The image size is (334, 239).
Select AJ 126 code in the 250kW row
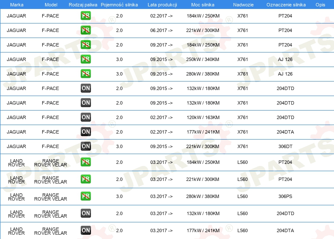(x=285, y=59)
